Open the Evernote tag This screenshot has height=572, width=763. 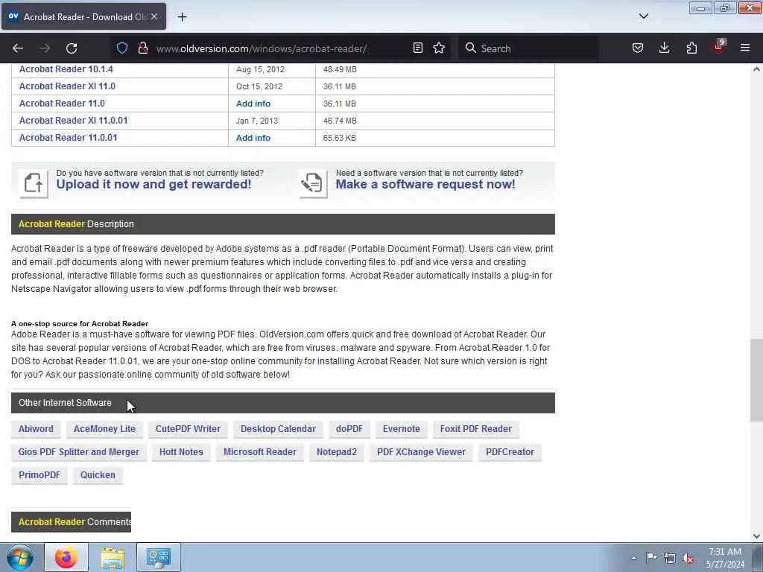click(x=402, y=429)
